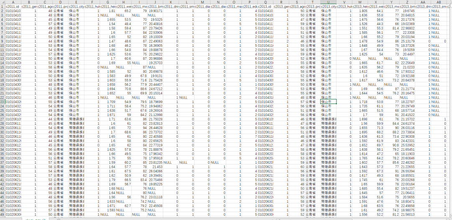Click cell with value 25.53952
Screen dimensions: 452x220
click(x=407, y=145)
